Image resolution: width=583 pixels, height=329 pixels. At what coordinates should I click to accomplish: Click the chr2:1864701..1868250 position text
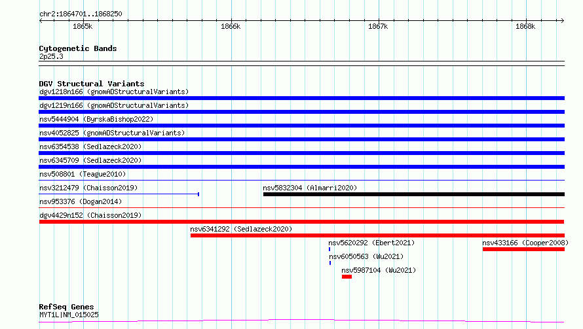tap(81, 14)
